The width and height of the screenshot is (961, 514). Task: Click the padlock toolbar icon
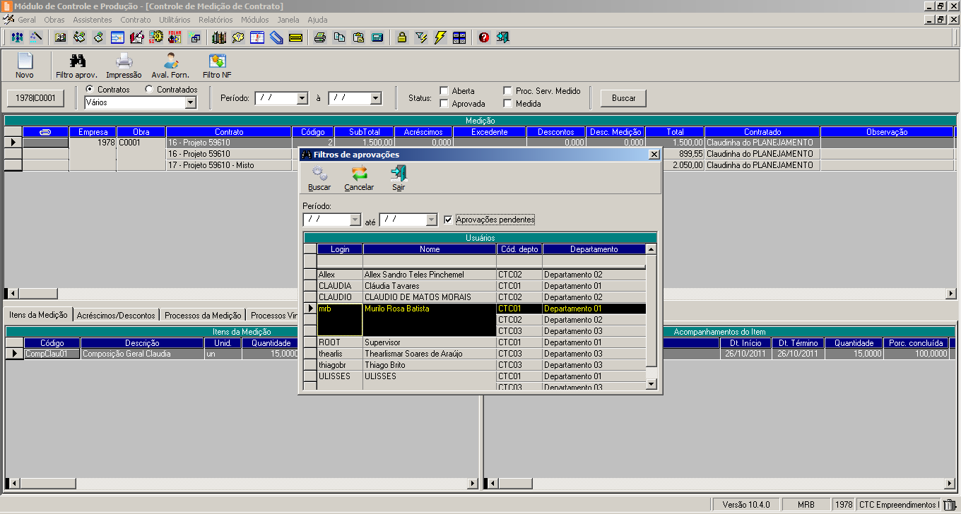coord(402,37)
